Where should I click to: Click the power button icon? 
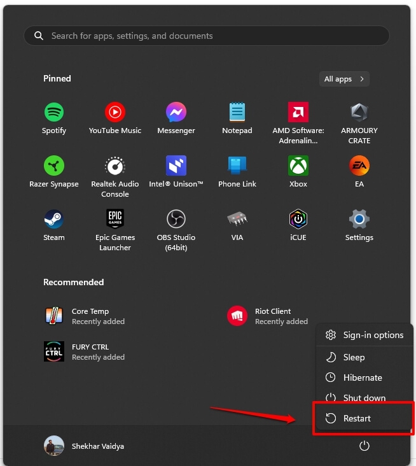coord(364,446)
